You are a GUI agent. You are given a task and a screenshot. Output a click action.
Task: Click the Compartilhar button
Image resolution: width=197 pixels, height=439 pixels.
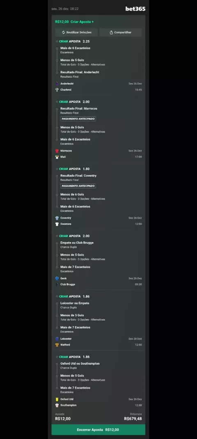point(121,33)
